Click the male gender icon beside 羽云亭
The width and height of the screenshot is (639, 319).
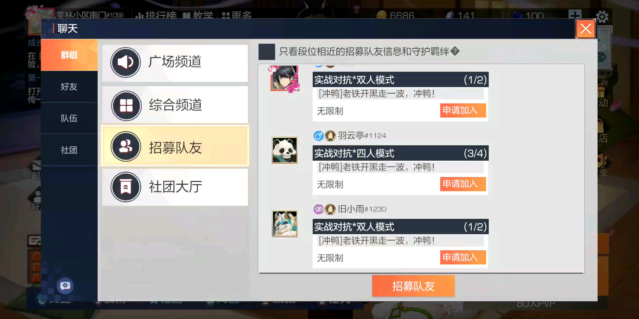point(318,136)
